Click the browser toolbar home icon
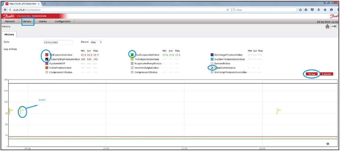Image resolution: width=340 pixels, height=151 pixels. tap(325, 10)
